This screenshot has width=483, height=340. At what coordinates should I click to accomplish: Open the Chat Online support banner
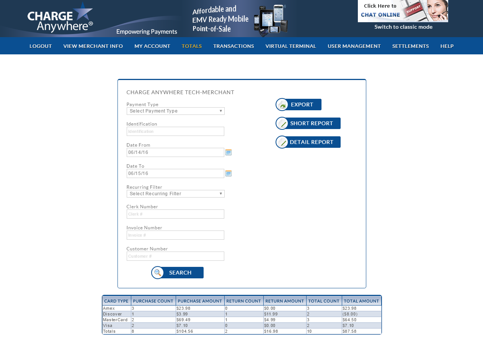pos(403,11)
